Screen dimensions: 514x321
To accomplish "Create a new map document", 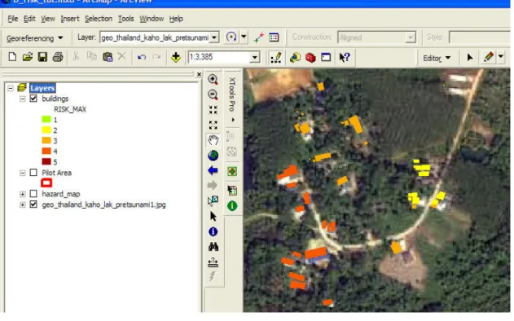I will (x=12, y=57).
